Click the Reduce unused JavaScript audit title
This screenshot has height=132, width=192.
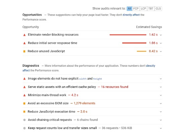pos(46,51)
